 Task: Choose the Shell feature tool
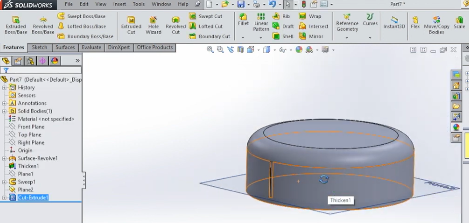[283, 36]
